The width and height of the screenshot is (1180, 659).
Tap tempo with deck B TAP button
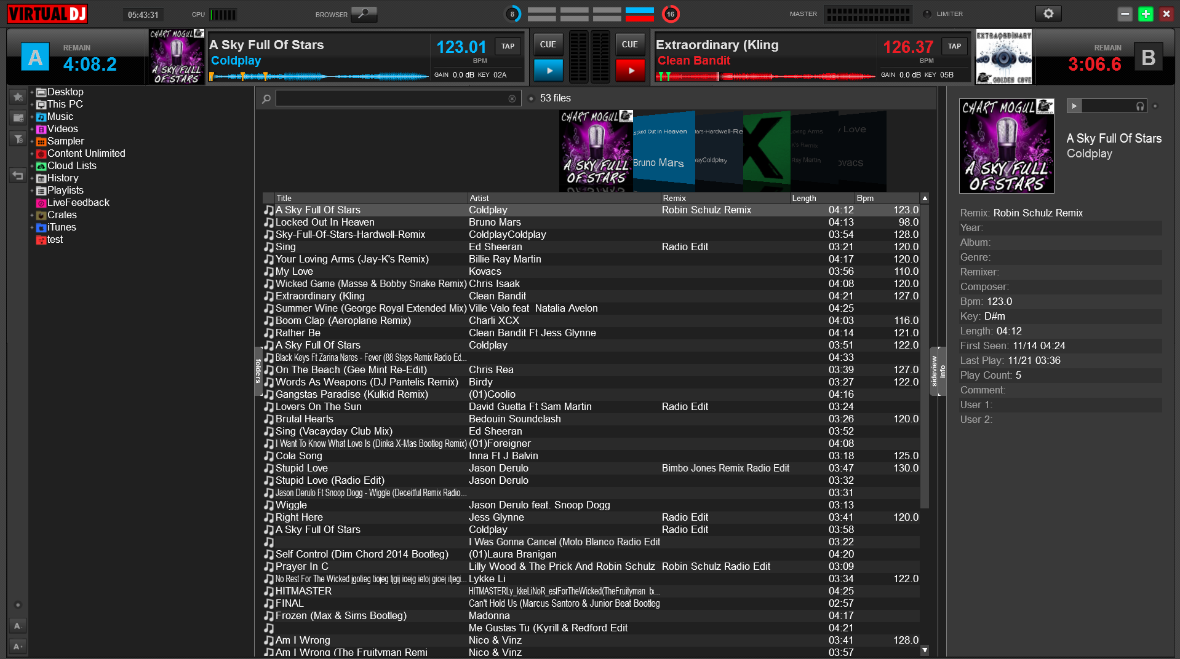point(954,46)
